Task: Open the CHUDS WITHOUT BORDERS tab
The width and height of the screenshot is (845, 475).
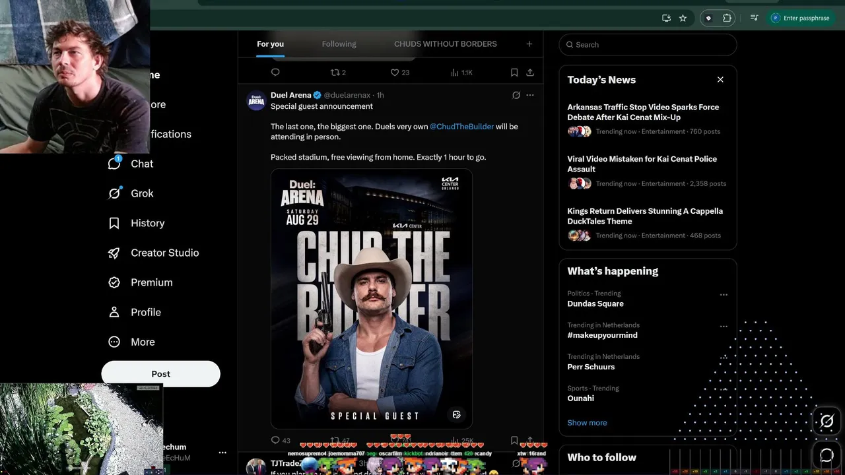Action: point(446,44)
